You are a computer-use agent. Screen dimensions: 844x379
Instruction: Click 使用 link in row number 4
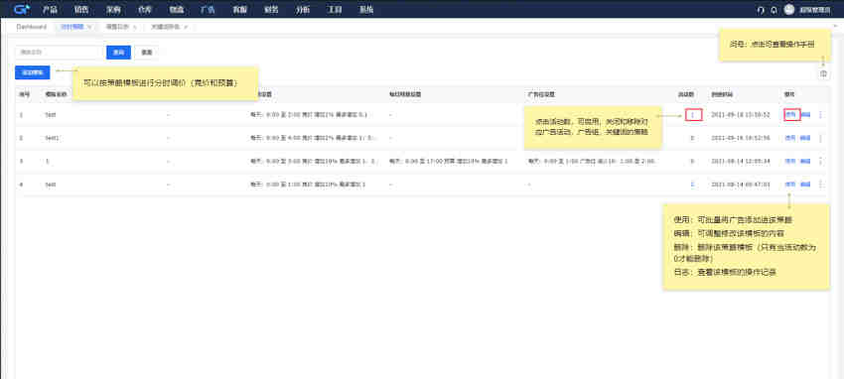[789, 184]
